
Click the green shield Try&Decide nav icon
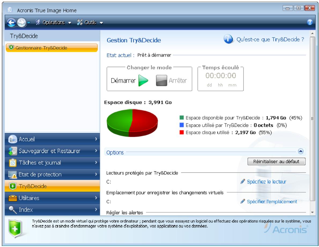pos(13,186)
